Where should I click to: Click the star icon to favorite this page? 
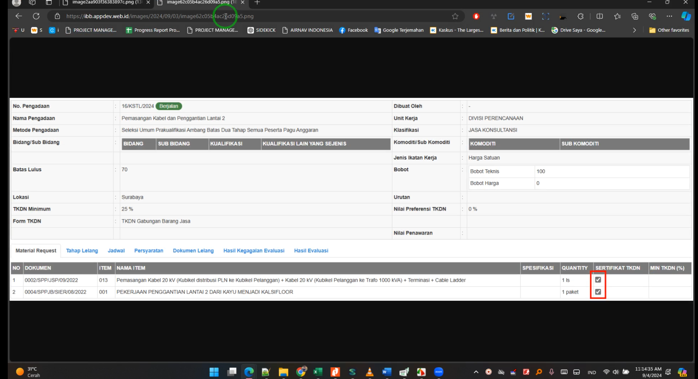455,16
